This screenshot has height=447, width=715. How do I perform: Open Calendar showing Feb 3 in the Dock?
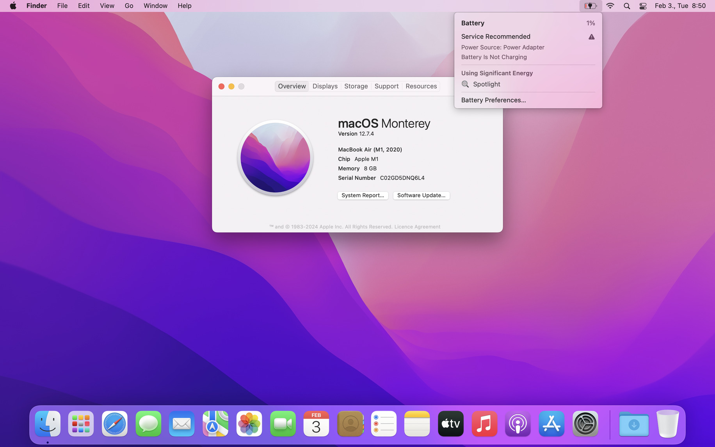[317, 424]
